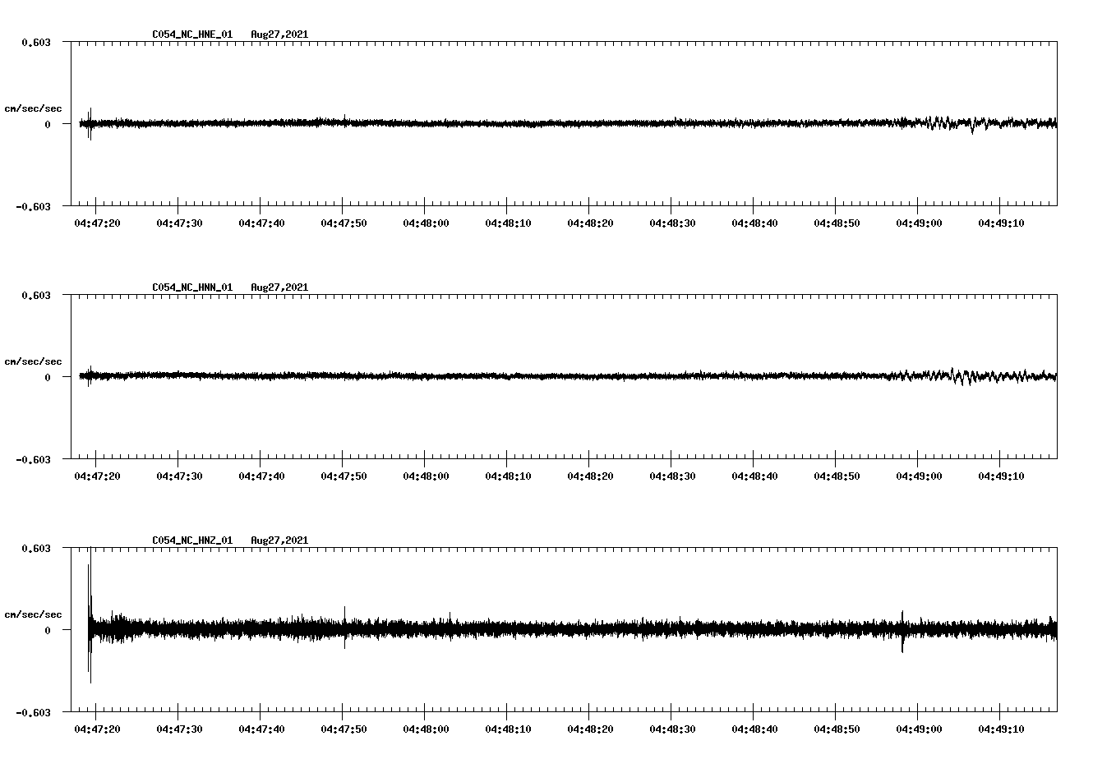
Task: Click the 04:48:00 time label under HNN plot
Action: [426, 476]
